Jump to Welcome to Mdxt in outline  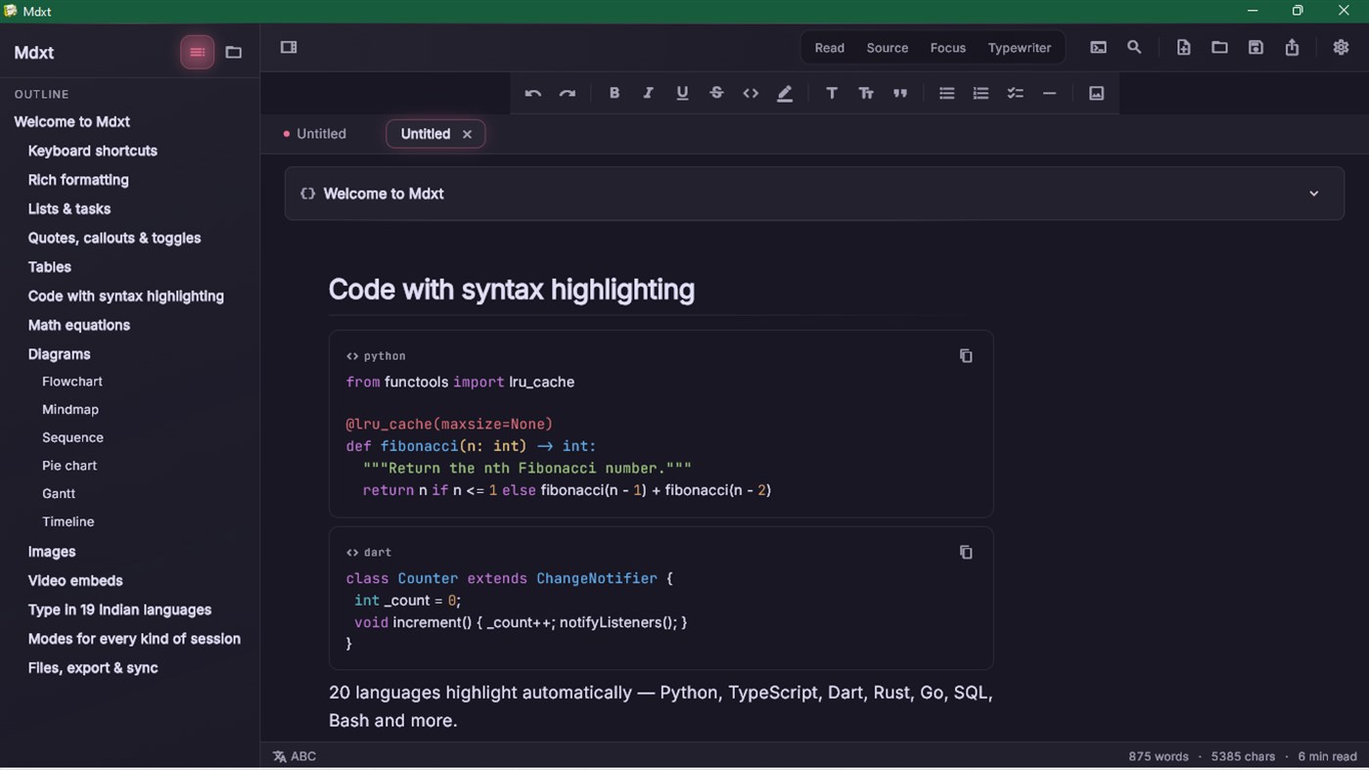[72, 122]
